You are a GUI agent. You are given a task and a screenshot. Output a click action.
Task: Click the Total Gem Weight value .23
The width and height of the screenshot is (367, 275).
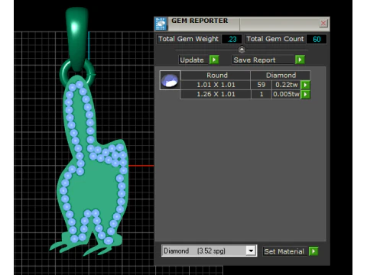coord(232,39)
